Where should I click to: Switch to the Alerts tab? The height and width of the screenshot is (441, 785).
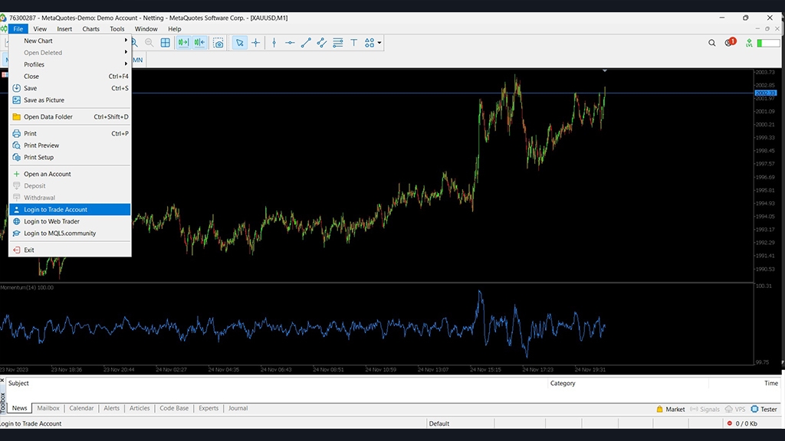click(x=112, y=409)
